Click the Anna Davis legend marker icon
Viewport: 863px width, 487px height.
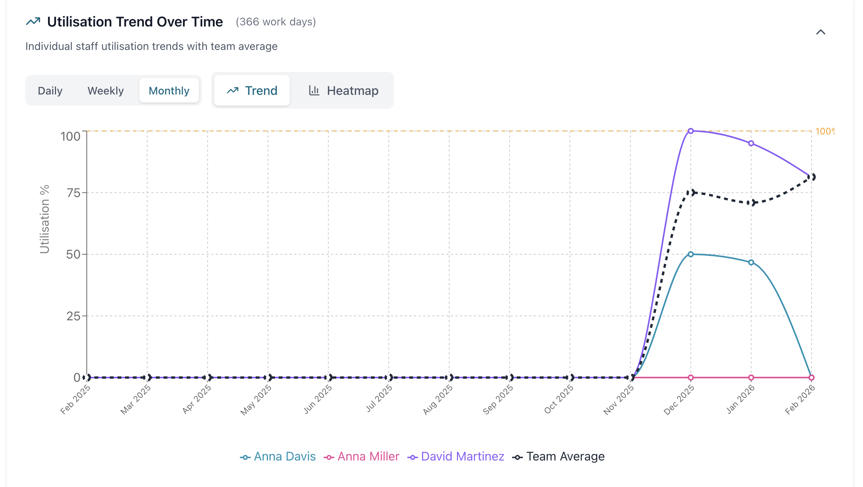[245, 457]
